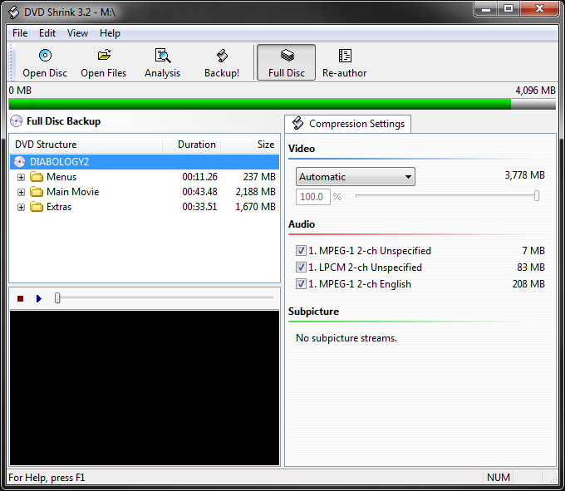Select the Compression Settings tab
Viewport: 565px width, 491px height.
[347, 124]
